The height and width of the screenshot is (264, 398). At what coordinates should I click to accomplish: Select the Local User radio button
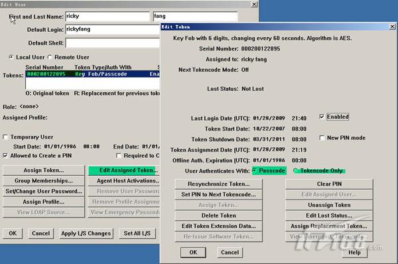click(11, 57)
